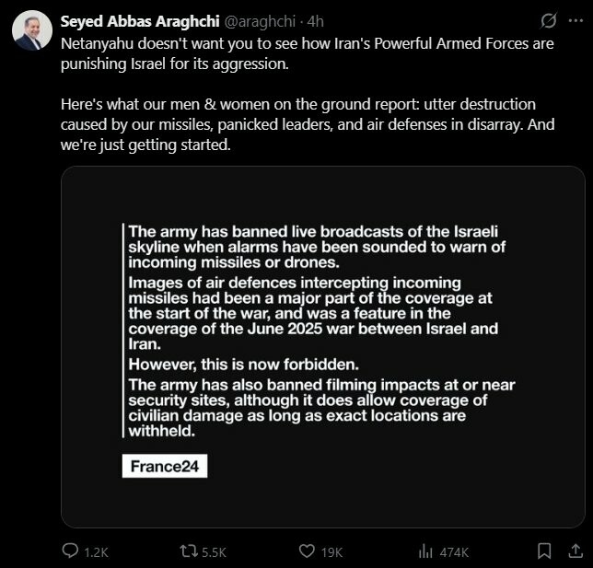Open the Grok explain icon
This screenshot has height=568, width=593.
click(550, 20)
